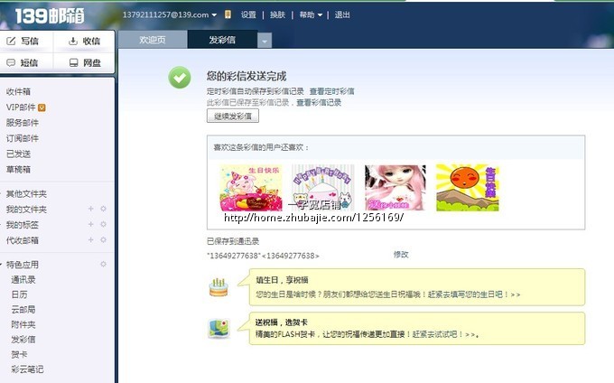Click the recipient text 13649277638
The width and height of the screenshot is (614, 383).
coord(263,256)
